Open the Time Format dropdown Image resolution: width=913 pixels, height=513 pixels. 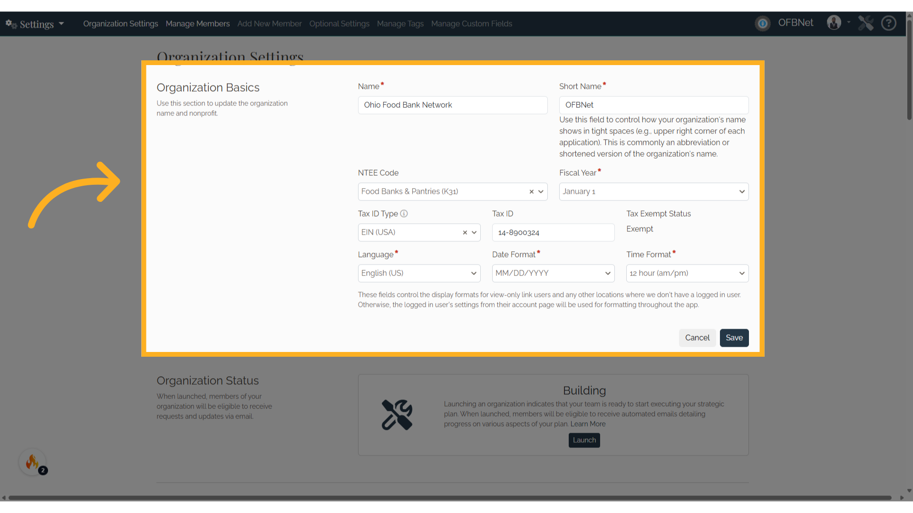pos(687,274)
